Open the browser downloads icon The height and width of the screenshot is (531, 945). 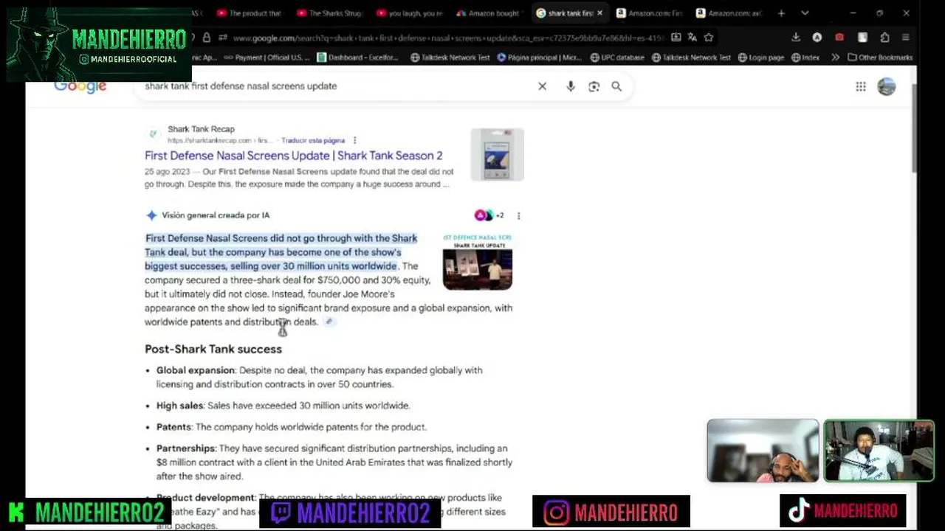(796, 38)
